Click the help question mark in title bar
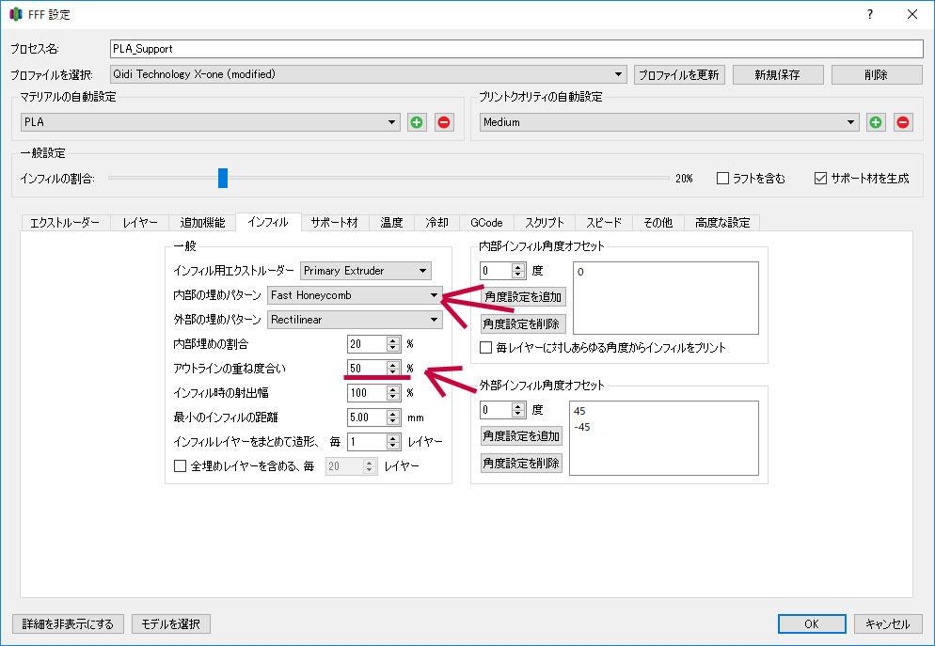935x646 pixels. pos(870,14)
